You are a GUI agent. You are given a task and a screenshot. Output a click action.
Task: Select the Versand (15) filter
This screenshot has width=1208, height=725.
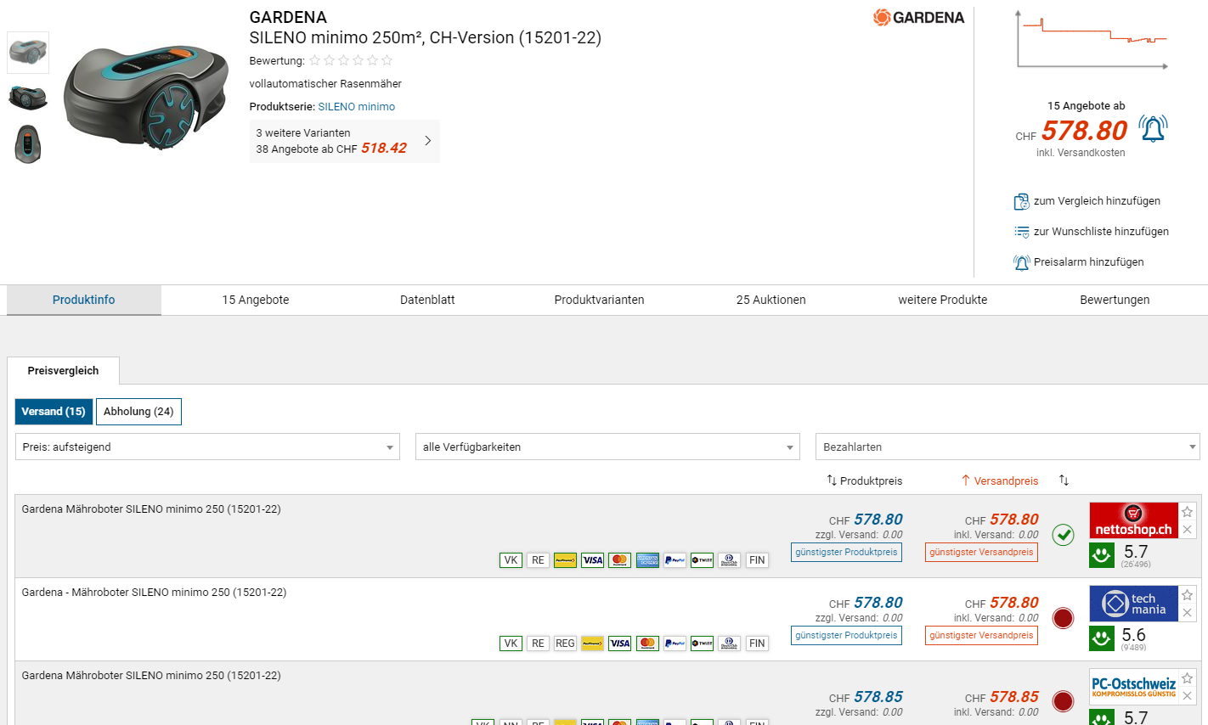point(54,412)
